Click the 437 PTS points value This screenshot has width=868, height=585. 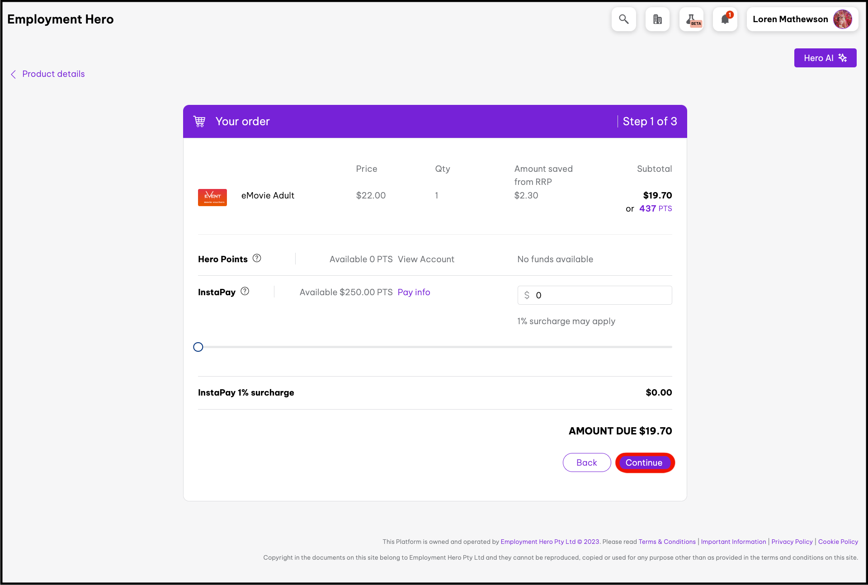[656, 208]
